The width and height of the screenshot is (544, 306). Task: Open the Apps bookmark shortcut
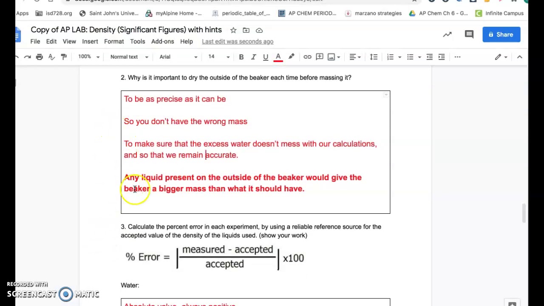[22, 13]
